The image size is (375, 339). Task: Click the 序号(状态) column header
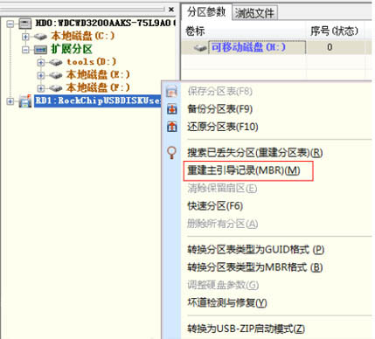pyautogui.click(x=334, y=31)
